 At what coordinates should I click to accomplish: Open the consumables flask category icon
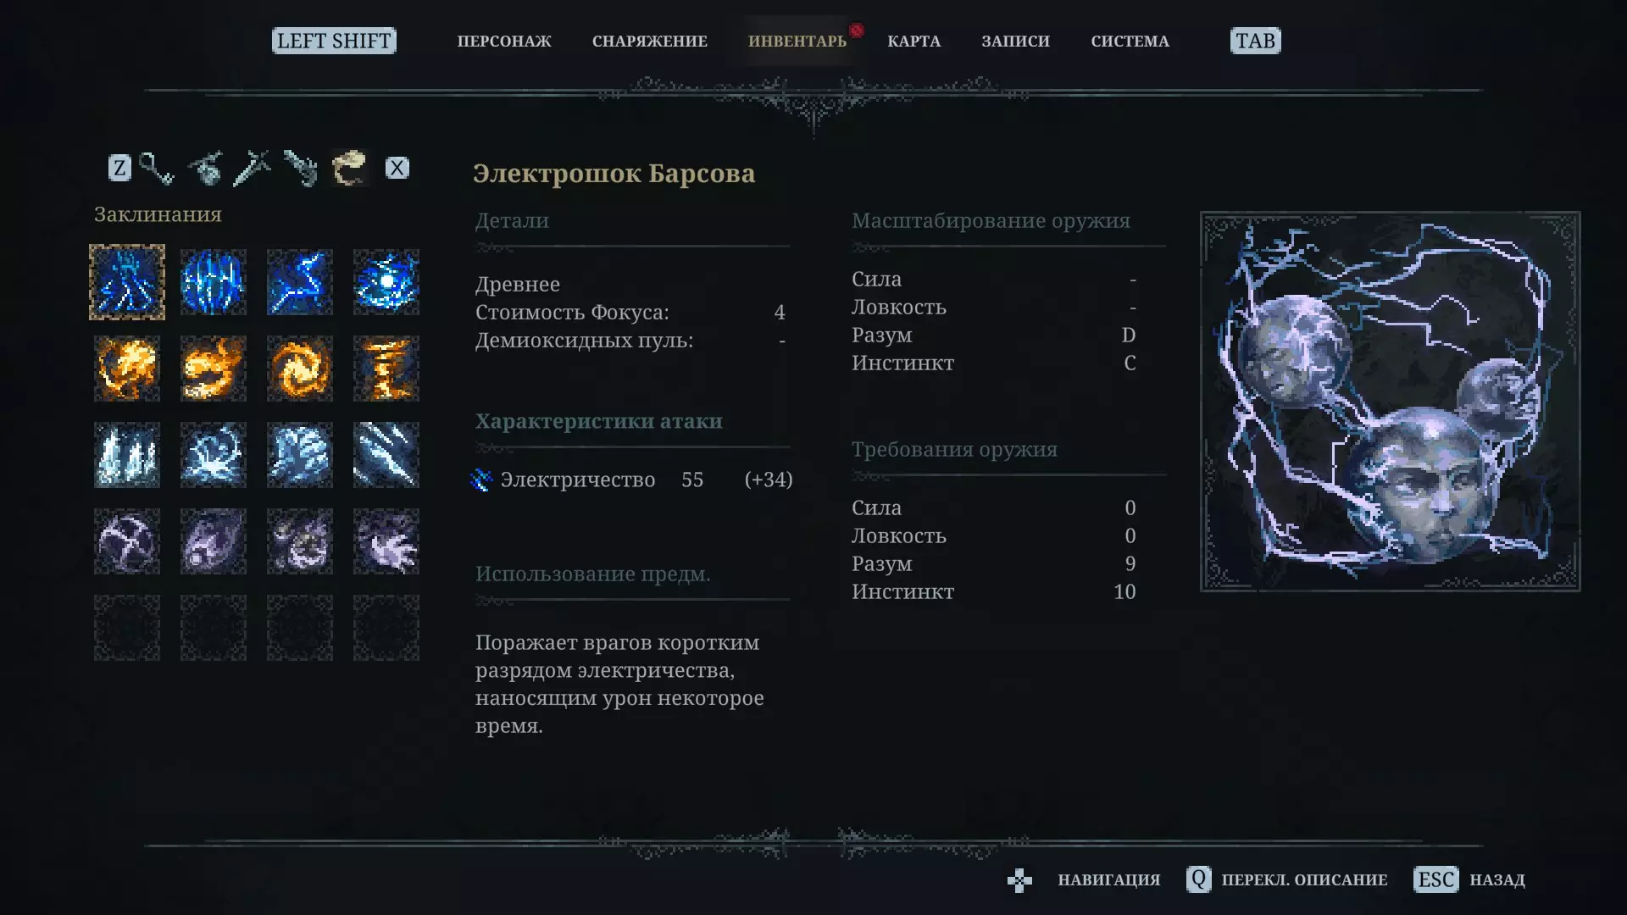(204, 168)
